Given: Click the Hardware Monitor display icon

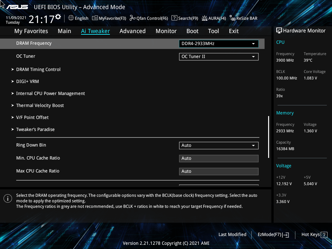Looking at the screenshot, I should coord(279,31).
